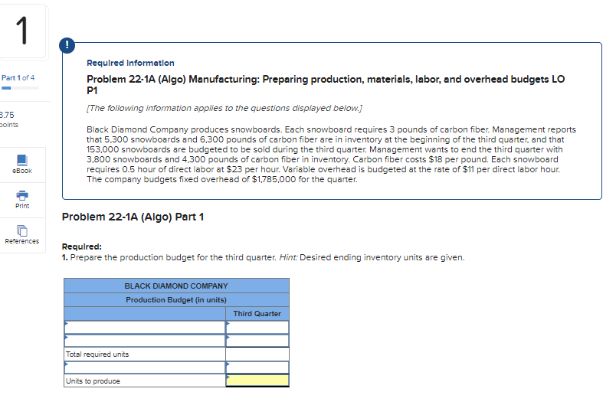Click the 3.75 points text
Viewport: 616px width, 405px height.
pyautogui.click(x=8, y=119)
